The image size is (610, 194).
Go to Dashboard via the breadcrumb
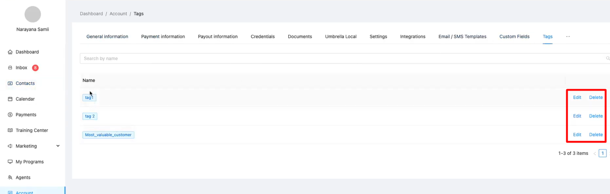coord(92,14)
